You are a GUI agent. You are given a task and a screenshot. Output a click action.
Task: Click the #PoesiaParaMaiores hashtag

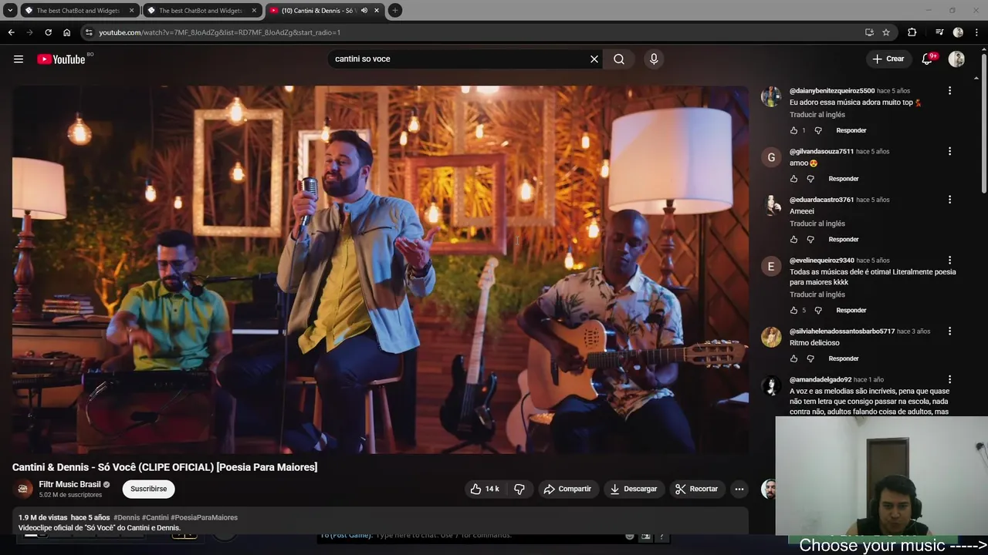204,517
